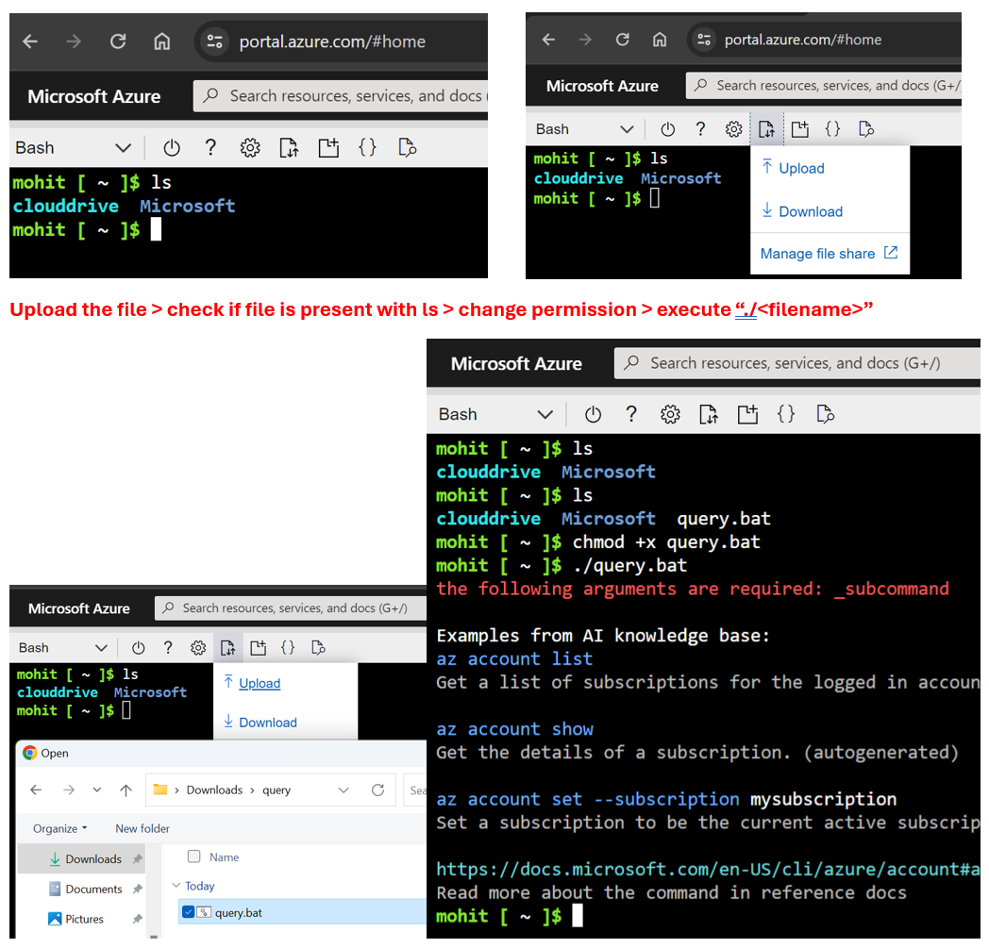The height and width of the screenshot is (948, 989).
Task: Click portal.azure.com address bar in top-right screenshot
Action: pyautogui.click(x=824, y=40)
